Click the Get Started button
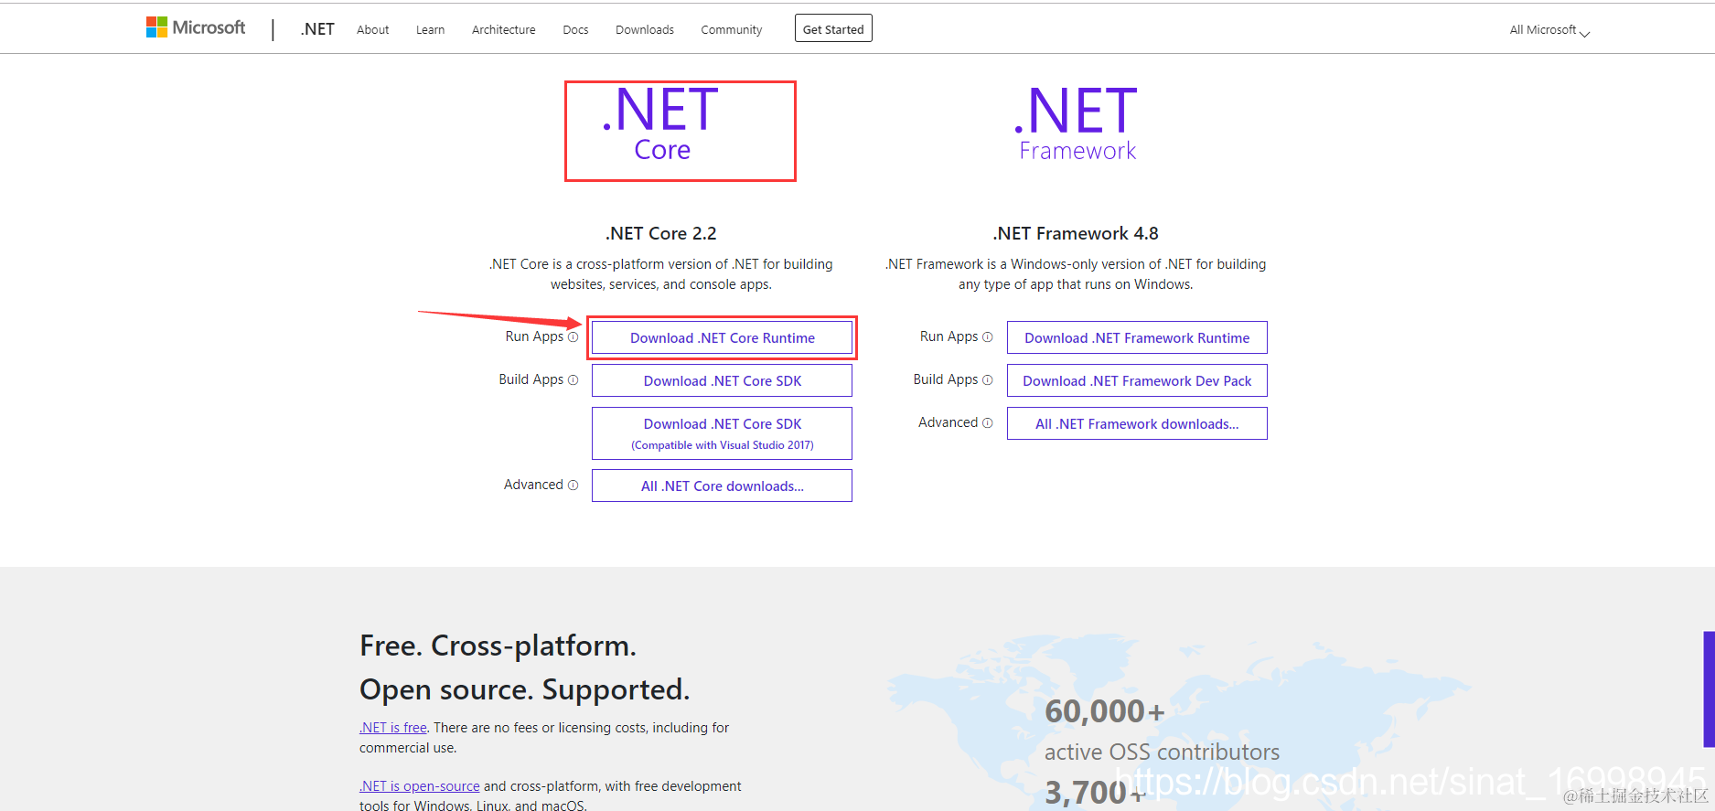Image resolution: width=1715 pixels, height=811 pixels. tap(833, 28)
